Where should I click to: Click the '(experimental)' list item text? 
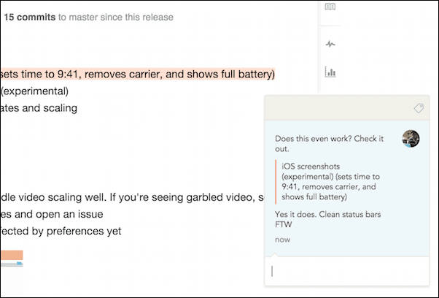[34, 91]
